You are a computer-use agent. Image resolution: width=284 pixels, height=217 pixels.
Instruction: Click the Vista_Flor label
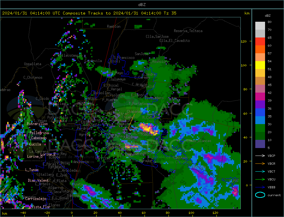[41, 207]
